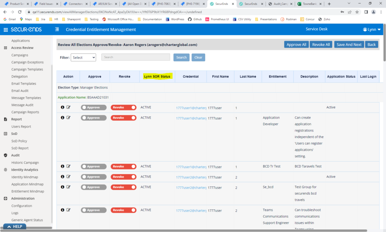Image resolution: width=386 pixels, height=232 pixels.
Task: Open Generic Agent Status in the sidebar
Action: click(27, 220)
